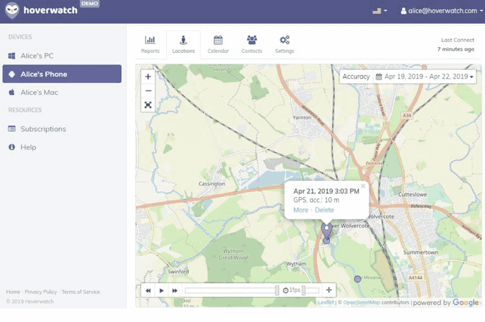Go to the Settings tab

tap(285, 44)
